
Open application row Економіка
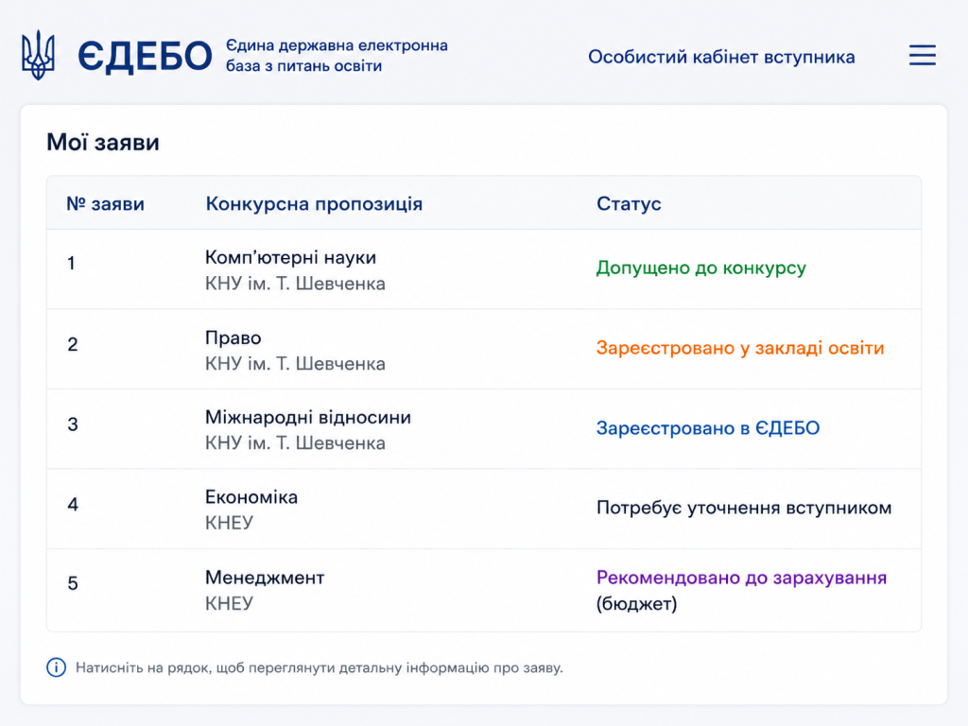point(484,510)
